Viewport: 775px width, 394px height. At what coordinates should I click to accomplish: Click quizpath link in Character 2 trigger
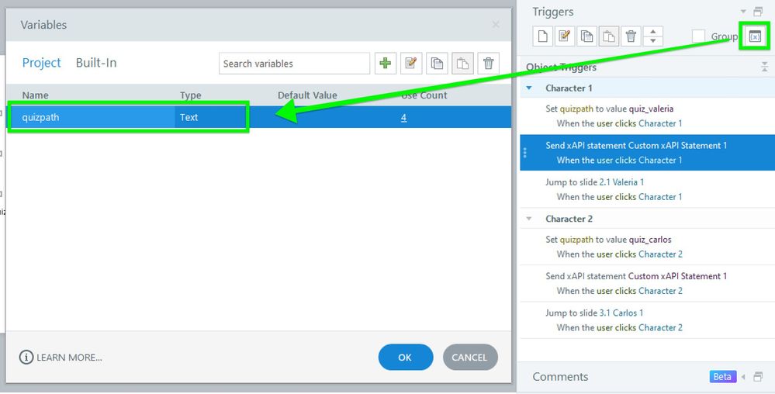tap(576, 240)
